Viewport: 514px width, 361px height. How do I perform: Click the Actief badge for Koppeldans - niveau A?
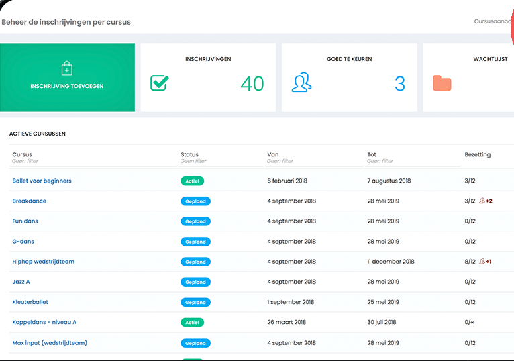coord(193,323)
